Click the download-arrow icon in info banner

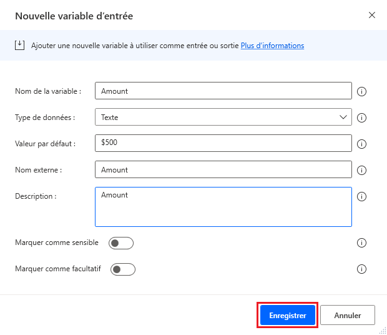point(19,45)
